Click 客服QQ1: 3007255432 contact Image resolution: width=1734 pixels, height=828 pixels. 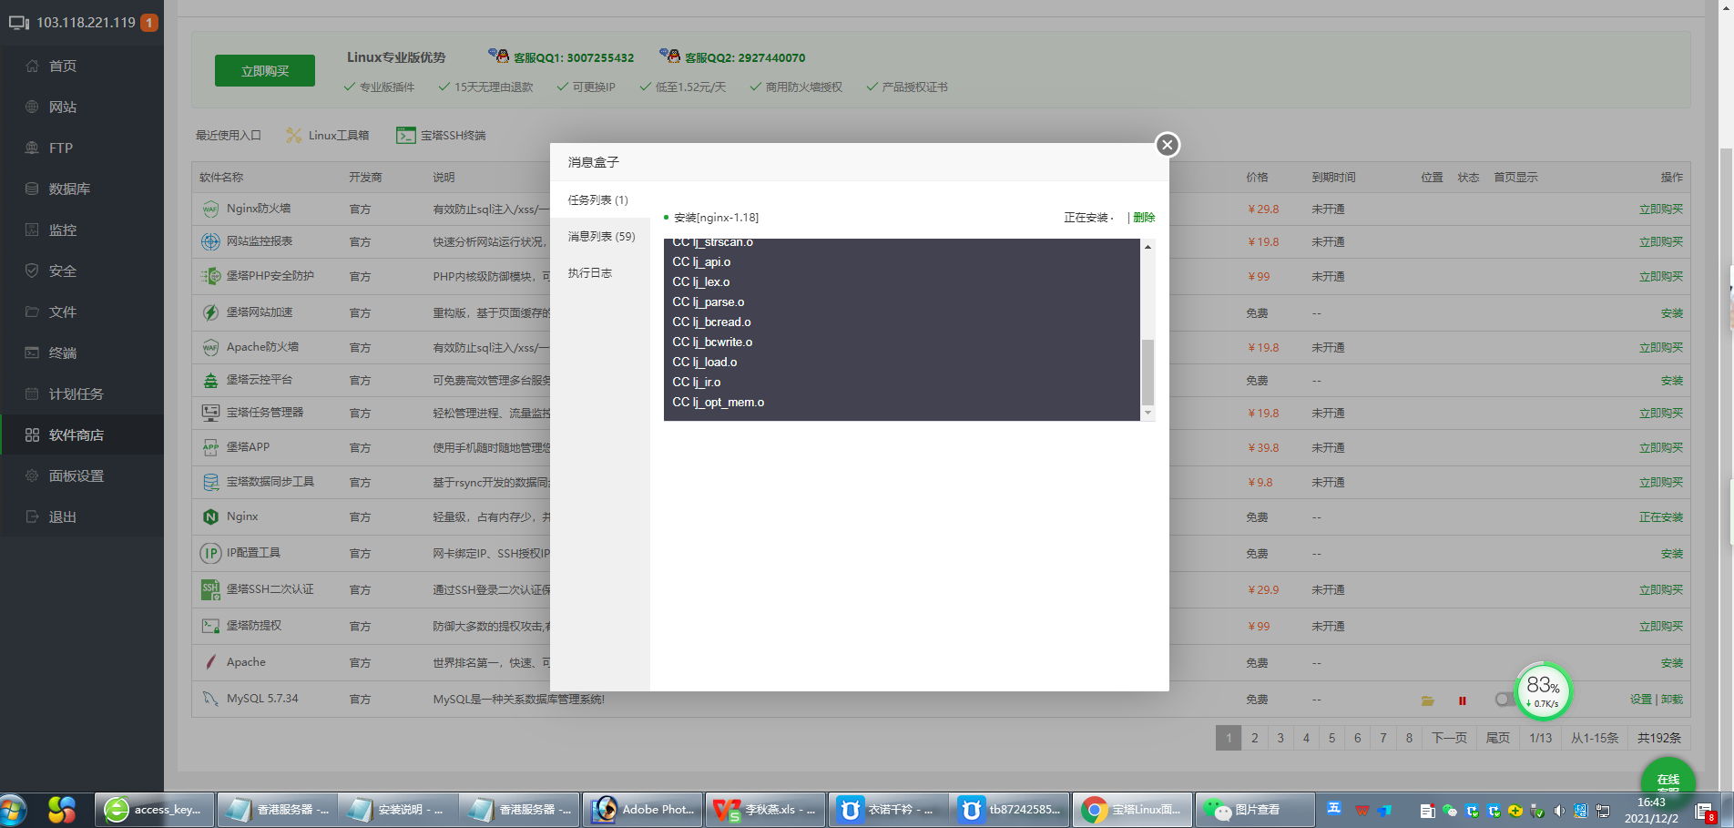click(561, 56)
